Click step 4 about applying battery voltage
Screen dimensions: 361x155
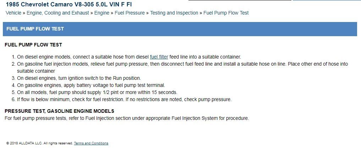(x=91, y=85)
